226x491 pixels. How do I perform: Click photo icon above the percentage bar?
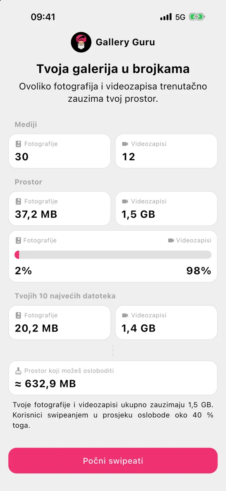pyautogui.click(x=18, y=241)
